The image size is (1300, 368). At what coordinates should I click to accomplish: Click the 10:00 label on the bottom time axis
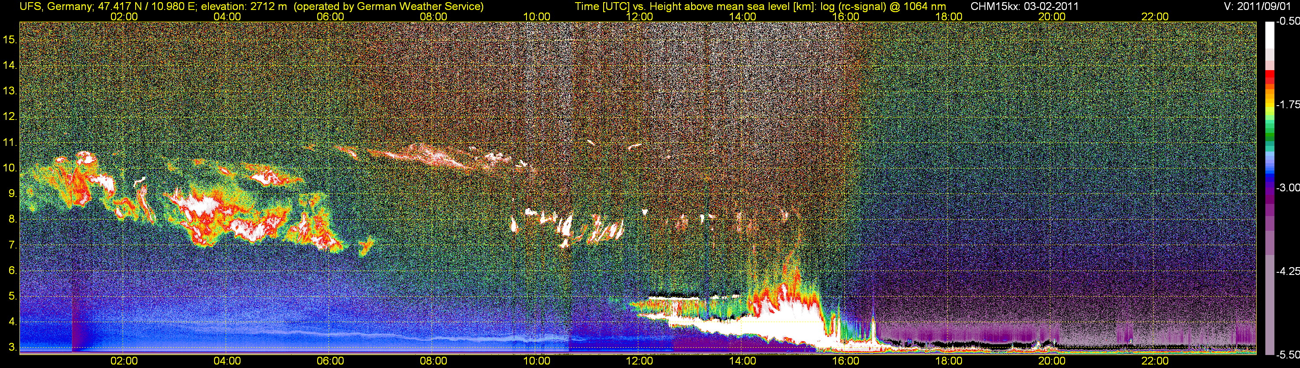(536, 361)
